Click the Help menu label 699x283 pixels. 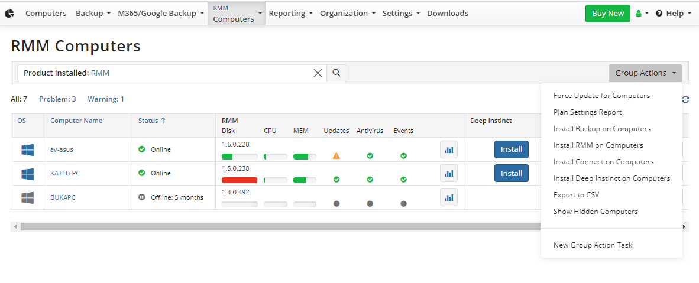click(x=675, y=14)
